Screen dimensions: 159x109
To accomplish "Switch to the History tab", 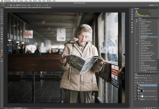I will (x=136, y=18).
